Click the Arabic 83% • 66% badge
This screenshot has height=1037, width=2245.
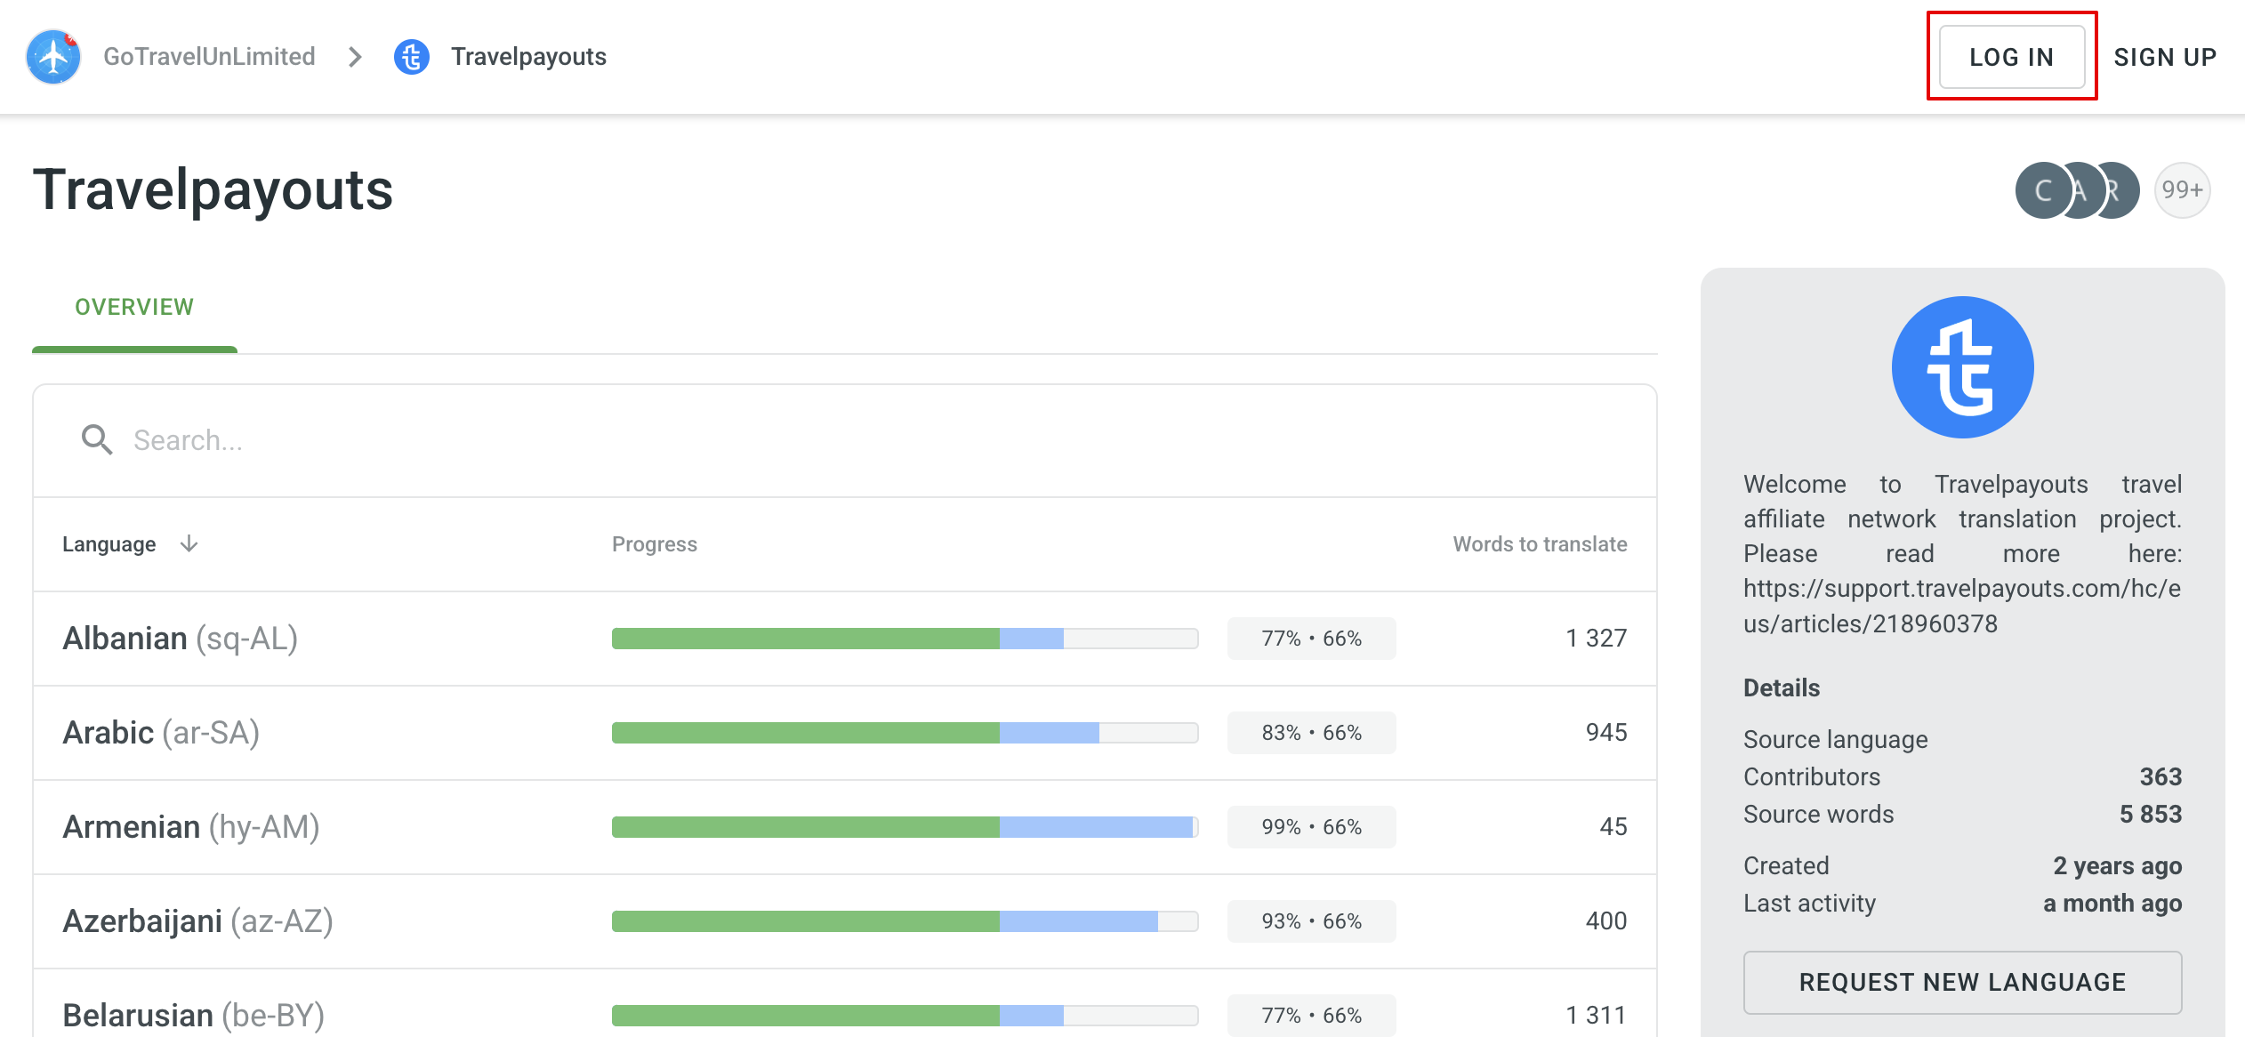1311,732
